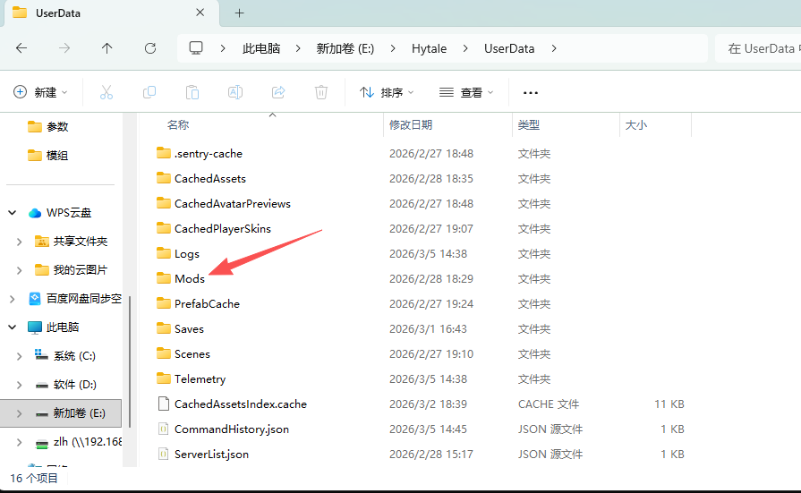Select the Mods folder
Viewport: 801px width, 493px height.
[x=189, y=279]
